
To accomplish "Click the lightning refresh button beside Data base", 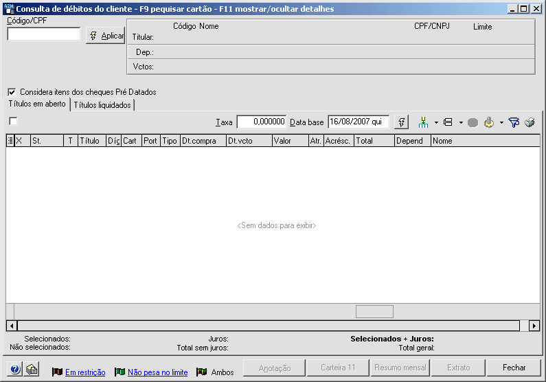I will pos(402,122).
